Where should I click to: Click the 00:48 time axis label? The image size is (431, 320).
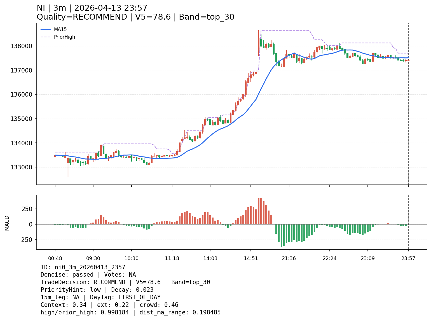tap(55, 258)
